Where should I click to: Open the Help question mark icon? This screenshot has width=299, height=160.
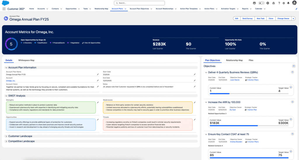[x=279, y=3]
